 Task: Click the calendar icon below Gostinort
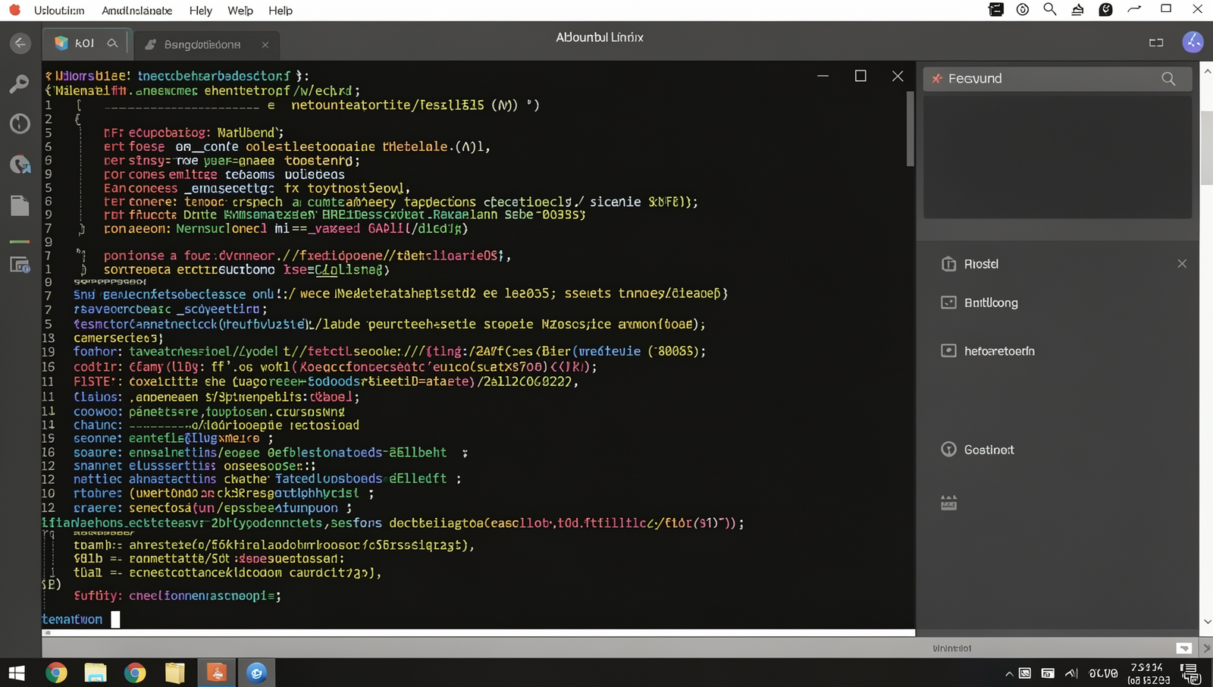click(x=948, y=503)
